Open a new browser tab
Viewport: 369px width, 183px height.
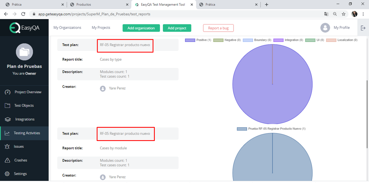pos(267,5)
